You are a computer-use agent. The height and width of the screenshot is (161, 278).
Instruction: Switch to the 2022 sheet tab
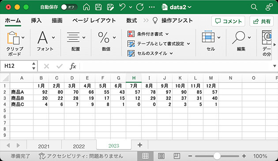[79, 146]
